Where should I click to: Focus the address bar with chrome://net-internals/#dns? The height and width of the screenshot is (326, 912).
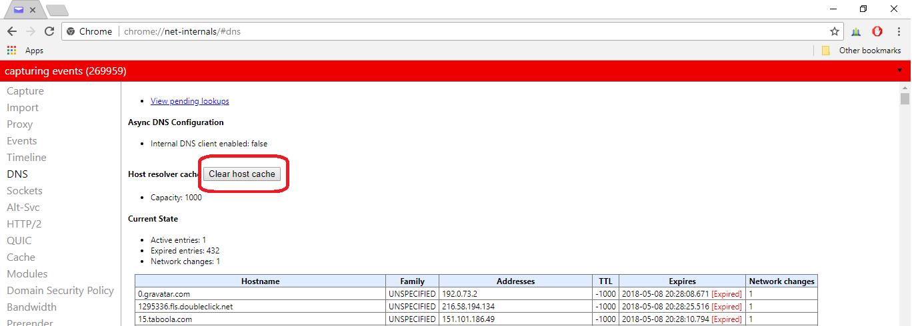point(453,31)
